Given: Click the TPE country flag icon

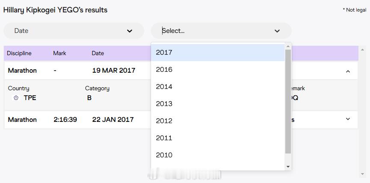Looking at the screenshot, I should click(16, 98).
